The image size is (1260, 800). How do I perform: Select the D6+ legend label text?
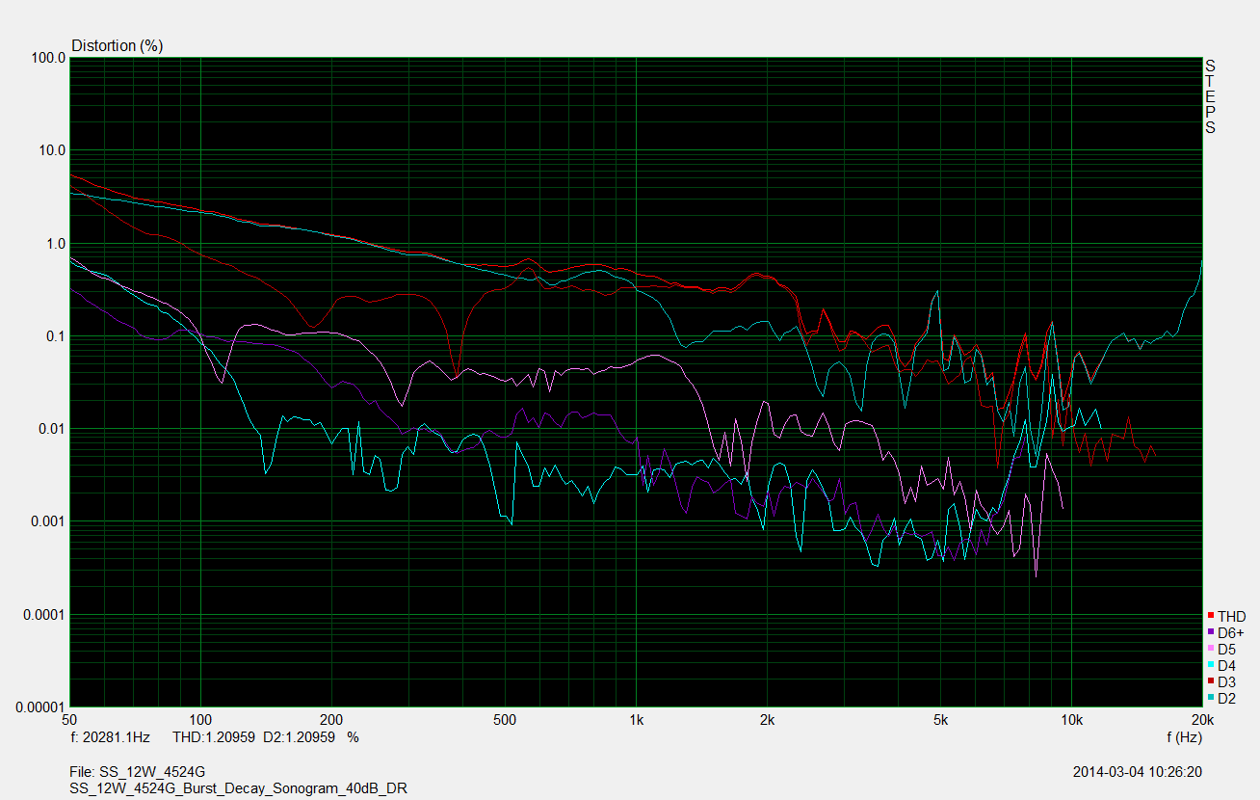tap(1230, 632)
